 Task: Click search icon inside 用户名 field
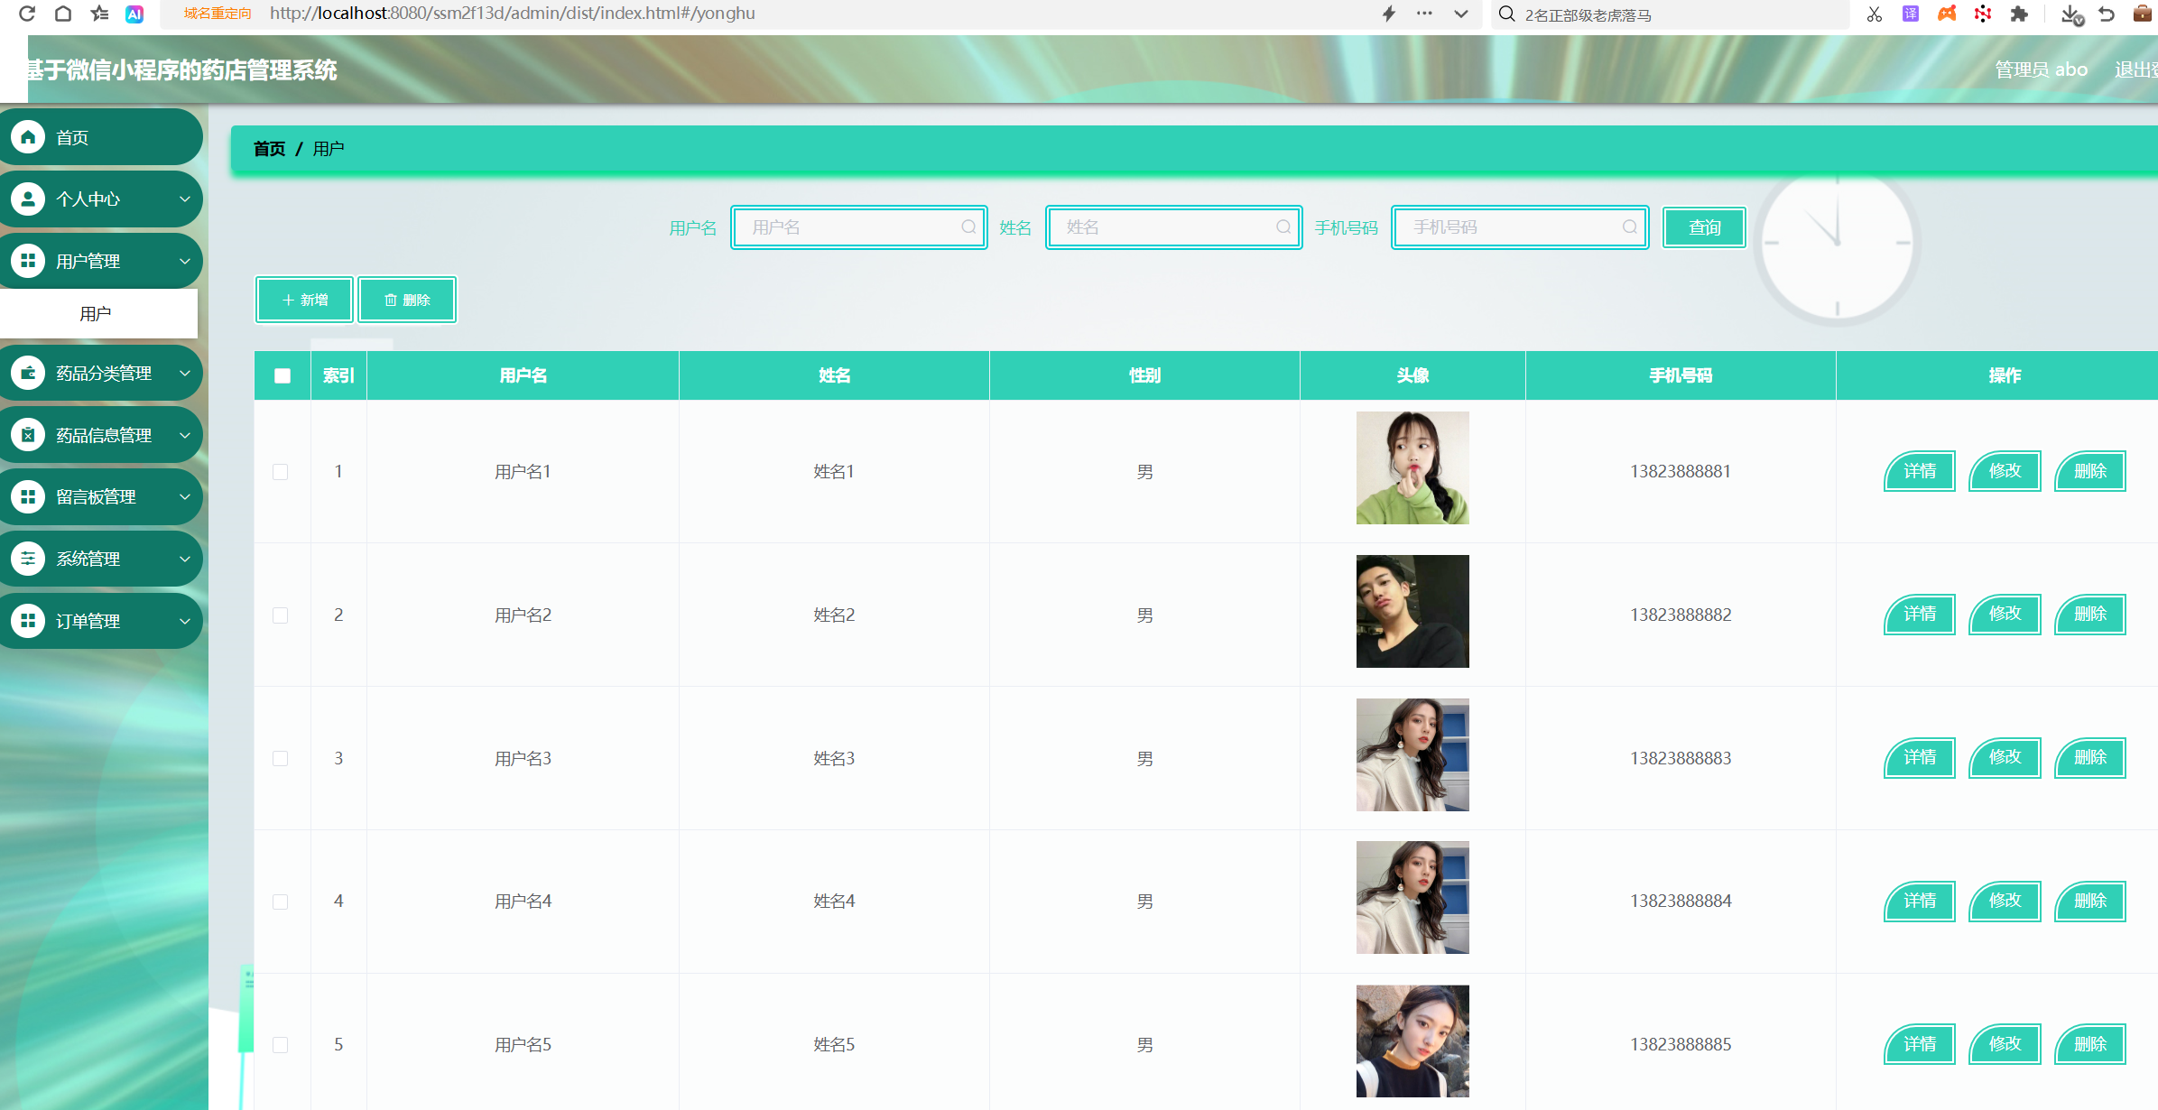(x=968, y=227)
